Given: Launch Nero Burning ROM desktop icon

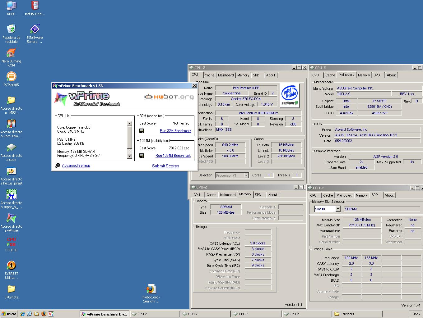Looking at the screenshot, I should tap(11, 52).
